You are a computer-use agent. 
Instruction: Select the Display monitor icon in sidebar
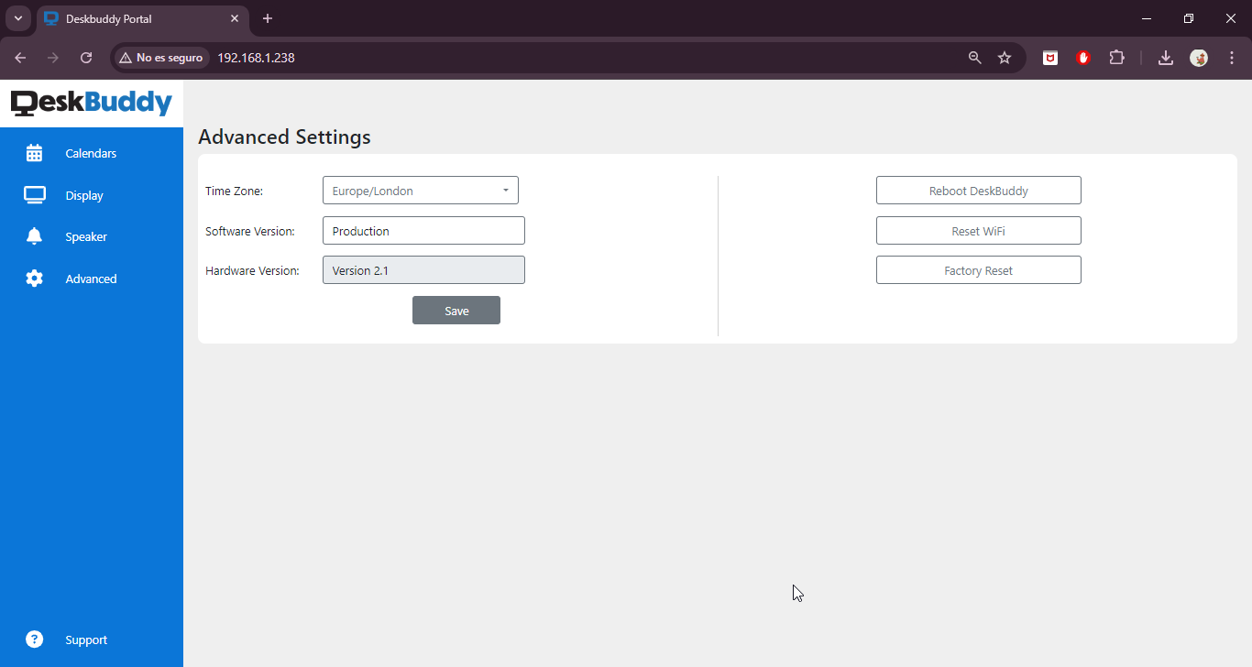pos(34,194)
